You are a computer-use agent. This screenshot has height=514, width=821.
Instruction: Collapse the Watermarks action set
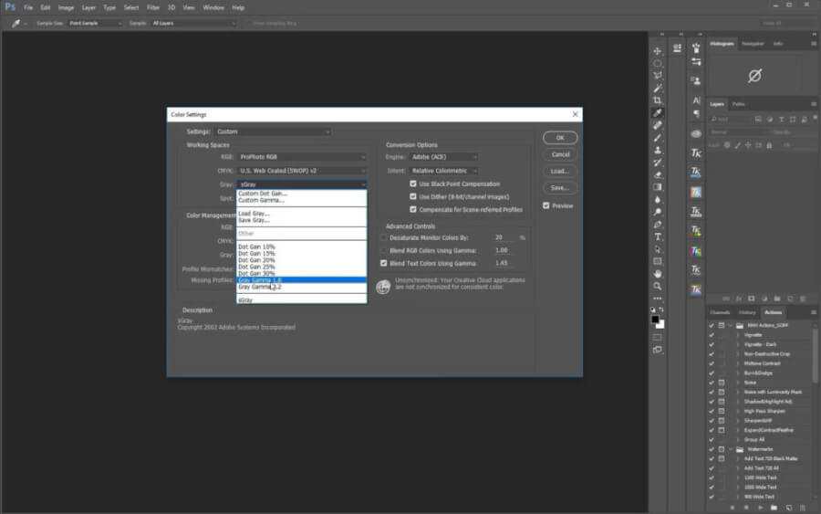pyautogui.click(x=731, y=449)
